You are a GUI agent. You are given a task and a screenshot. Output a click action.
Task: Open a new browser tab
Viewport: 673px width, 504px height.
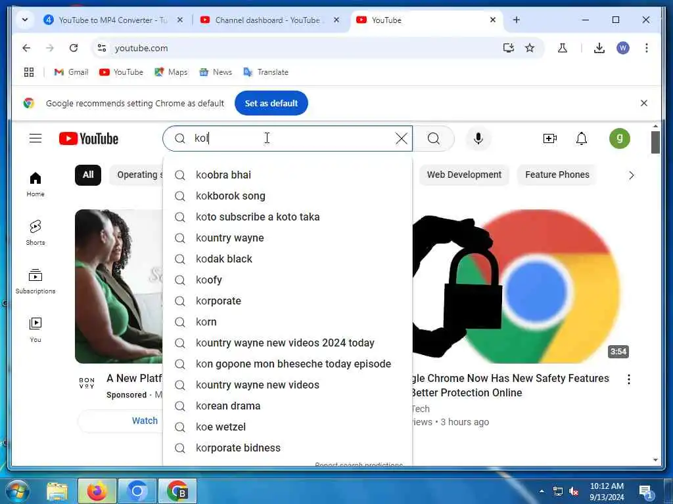pos(517,20)
